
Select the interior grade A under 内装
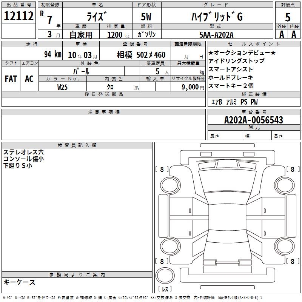[294, 34]
